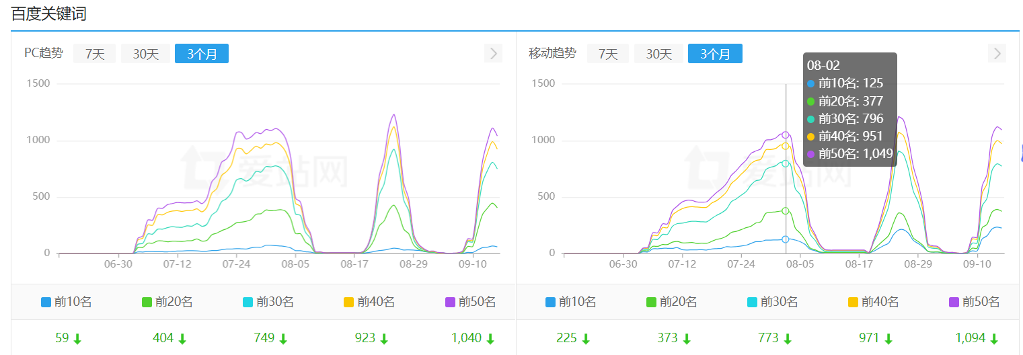Click 08-05 axis label on PC chart
1023x355 pixels.
click(x=295, y=264)
